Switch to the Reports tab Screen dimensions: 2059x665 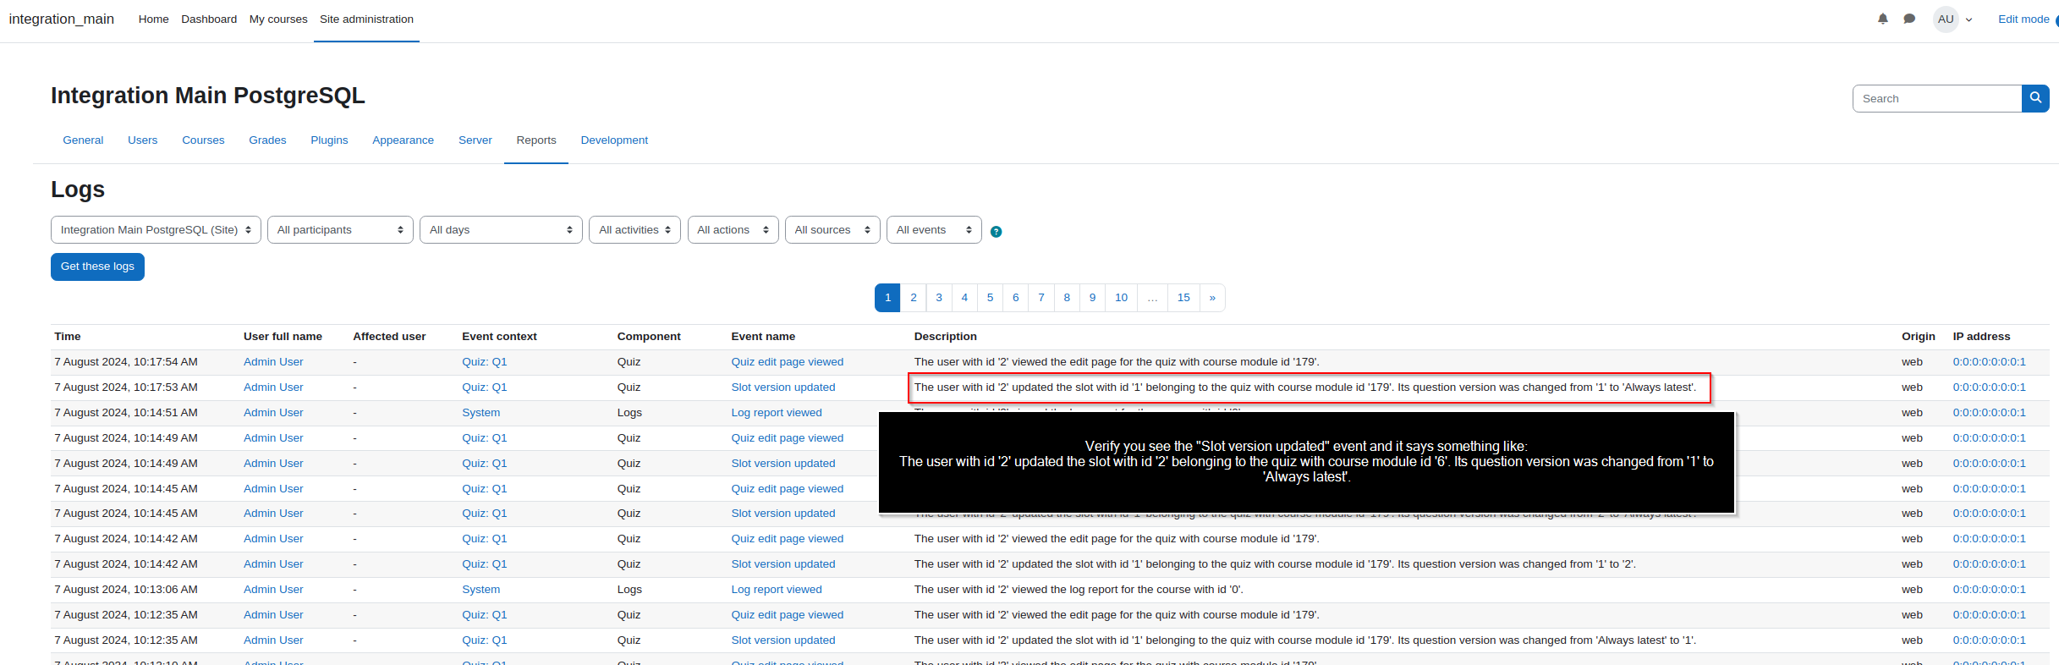536,140
